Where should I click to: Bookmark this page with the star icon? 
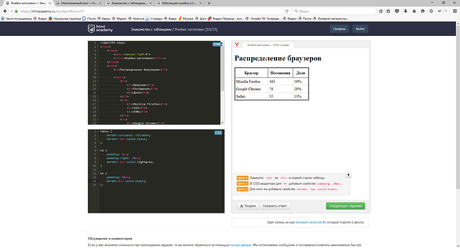click(381, 11)
